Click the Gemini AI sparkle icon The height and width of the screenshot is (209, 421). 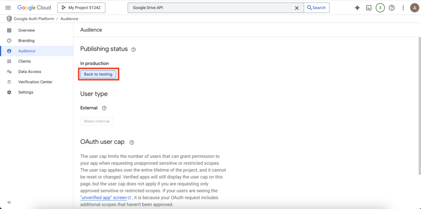coord(357,8)
